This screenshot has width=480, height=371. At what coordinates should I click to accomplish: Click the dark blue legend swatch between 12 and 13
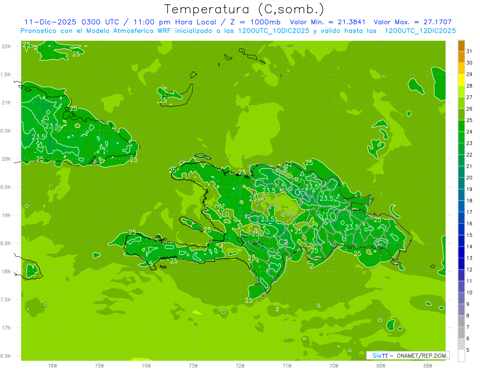pyautogui.click(x=461, y=264)
